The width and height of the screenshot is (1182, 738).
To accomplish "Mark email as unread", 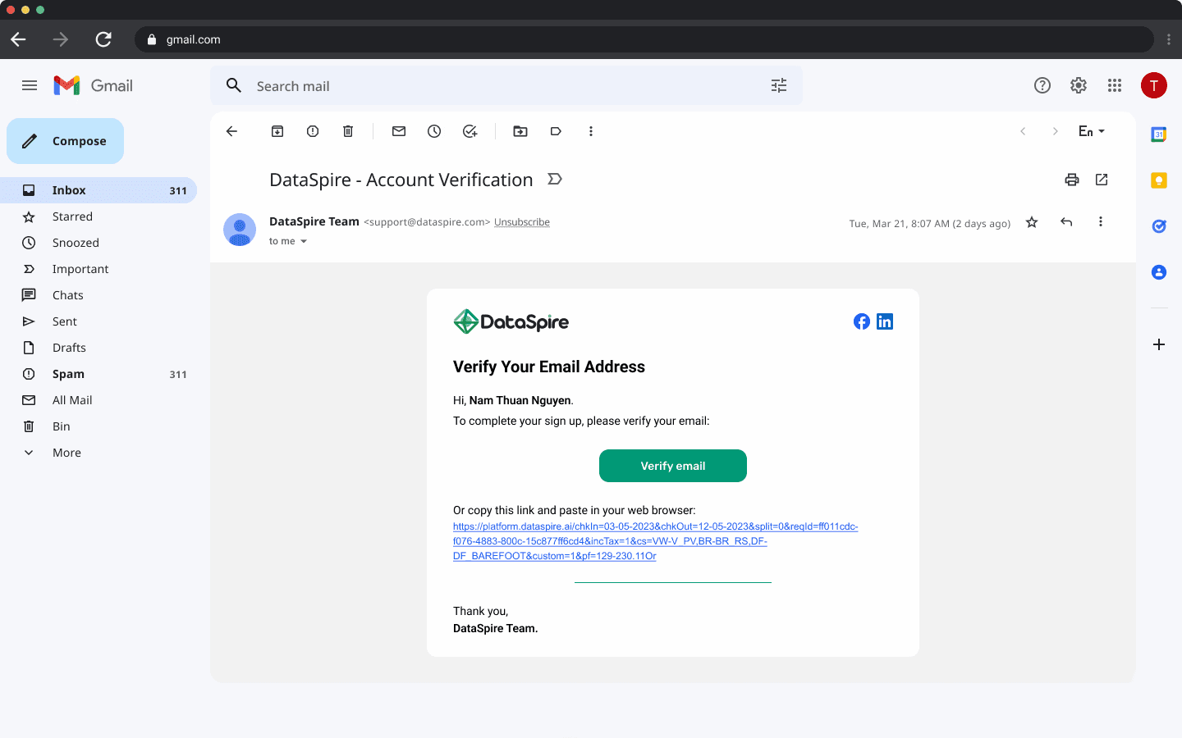I will (x=399, y=131).
